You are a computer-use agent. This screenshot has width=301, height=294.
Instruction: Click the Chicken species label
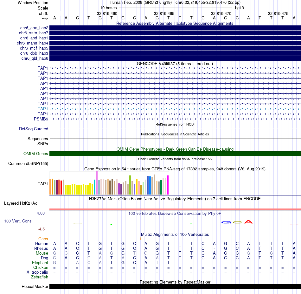click(41, 267)
